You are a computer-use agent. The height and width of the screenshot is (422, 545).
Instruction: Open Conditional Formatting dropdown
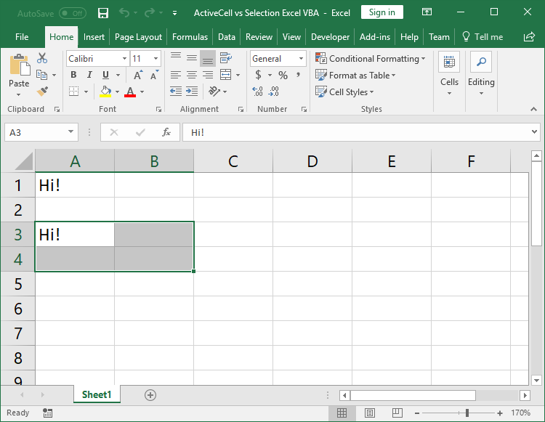click(x=370, y=58)
